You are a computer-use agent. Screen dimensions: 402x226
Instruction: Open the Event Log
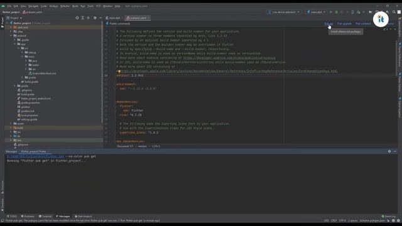389,216
